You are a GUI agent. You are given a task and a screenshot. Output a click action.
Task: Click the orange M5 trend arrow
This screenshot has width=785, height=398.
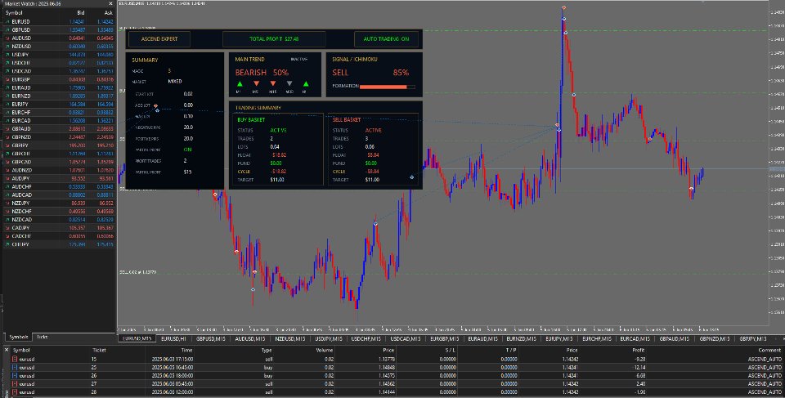[256, 83]
